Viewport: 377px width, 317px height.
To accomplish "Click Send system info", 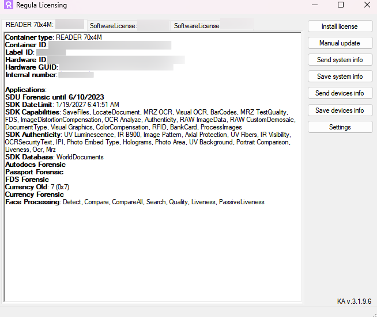I will pos(340,60).
